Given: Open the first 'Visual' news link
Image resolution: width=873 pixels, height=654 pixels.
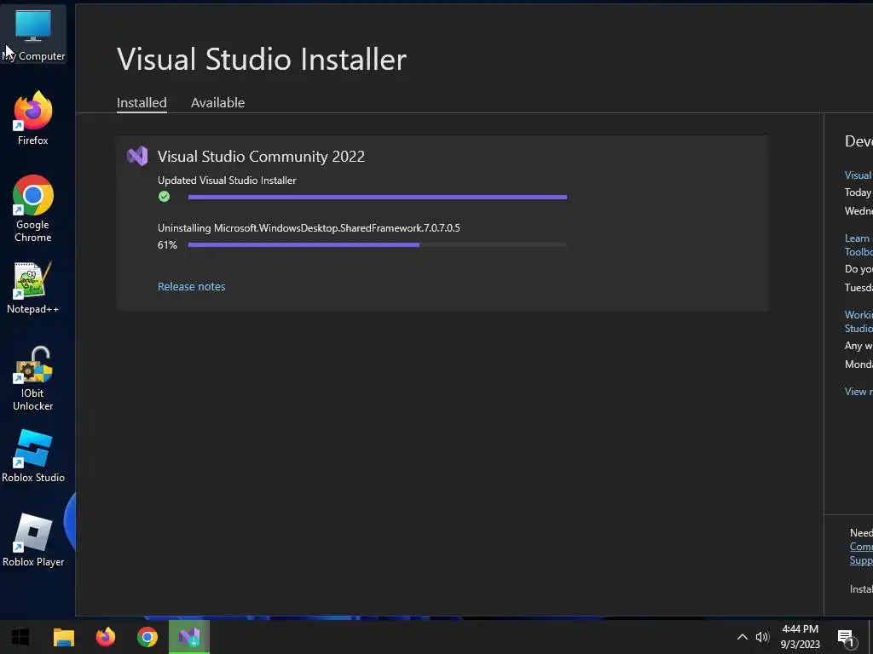Looking at the screenshot, I should 858,175.
